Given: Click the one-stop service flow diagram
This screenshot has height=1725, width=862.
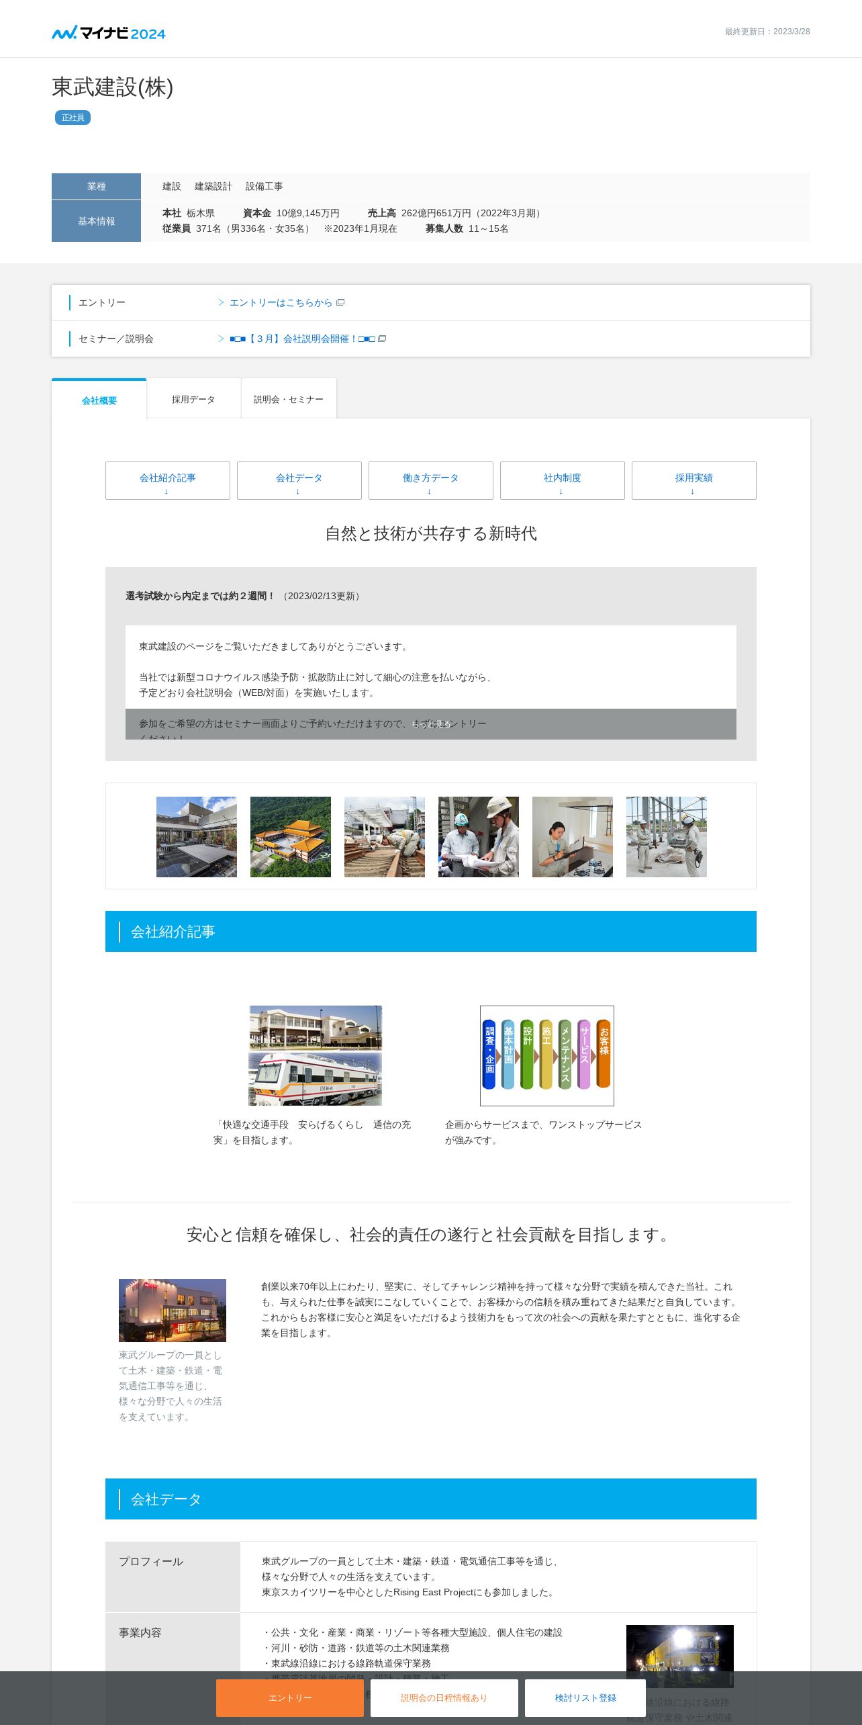Looking at the screenshot, I should (547, 1055).
